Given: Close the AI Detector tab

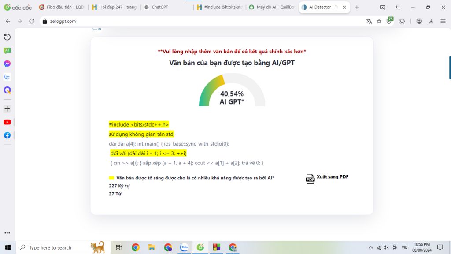Looking at the screenshot, I should (344, 7).
